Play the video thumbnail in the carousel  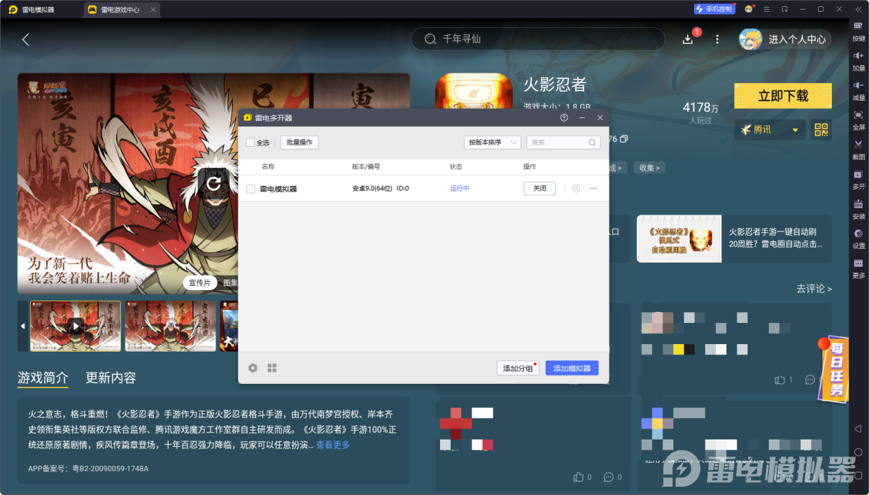(x=75, y=326)
